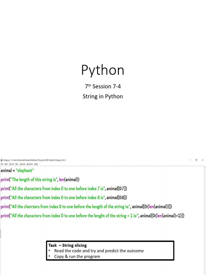Maximize the Strings.py editor window

click(196, 160)
